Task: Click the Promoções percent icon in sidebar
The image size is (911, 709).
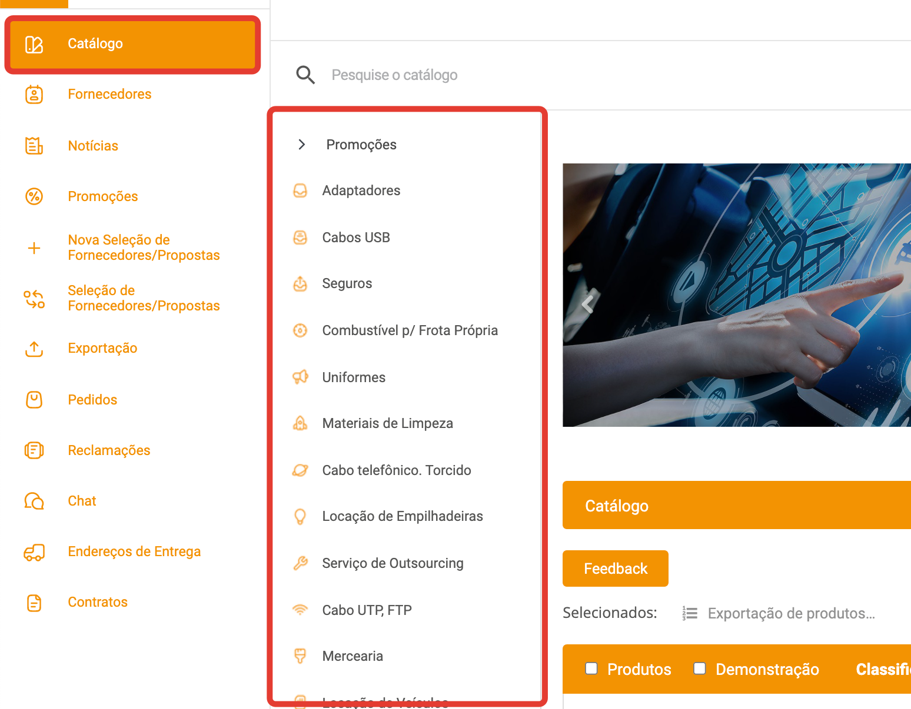Action: 34,196
